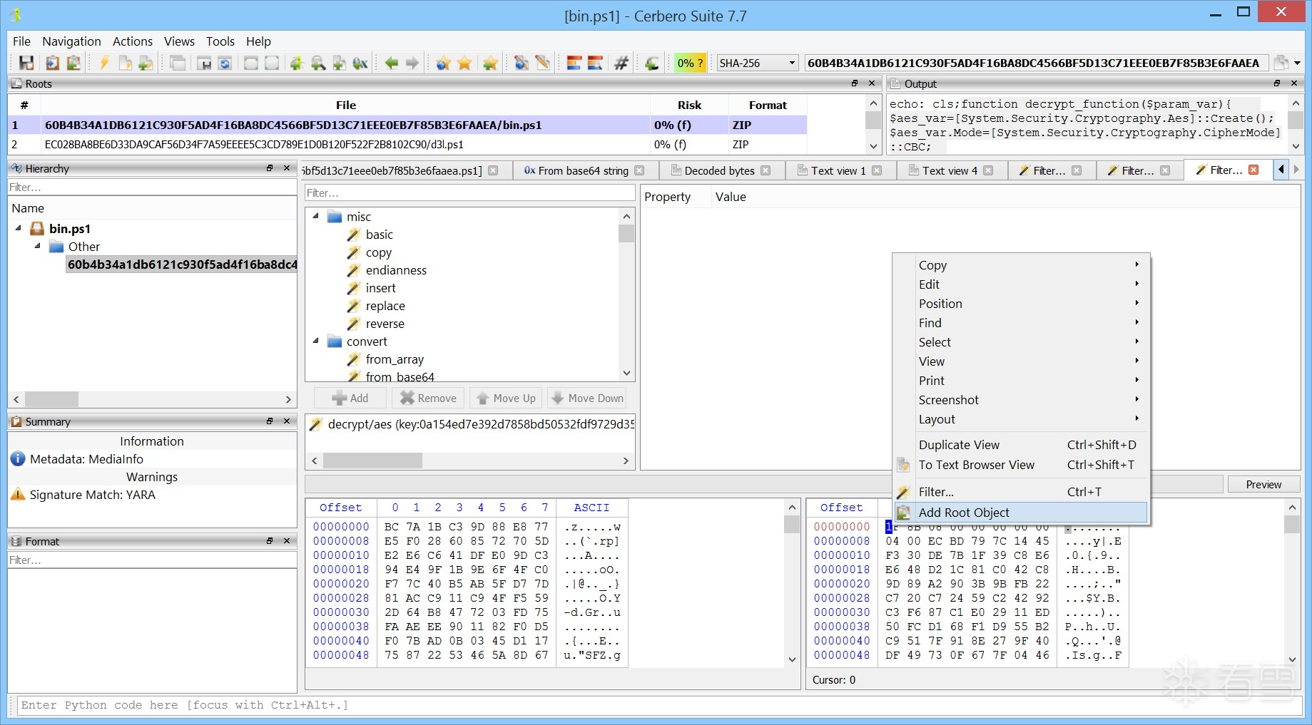Select the endianness filter item
This screenshot has height=725, width=1312.
(x=396, y=270)
